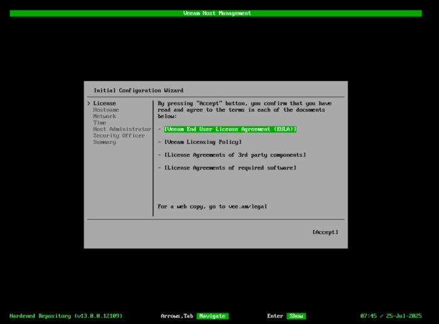This screenshot has width=439, height=324.
Task: Select the Summary wizard step
Action: [105, 142]
